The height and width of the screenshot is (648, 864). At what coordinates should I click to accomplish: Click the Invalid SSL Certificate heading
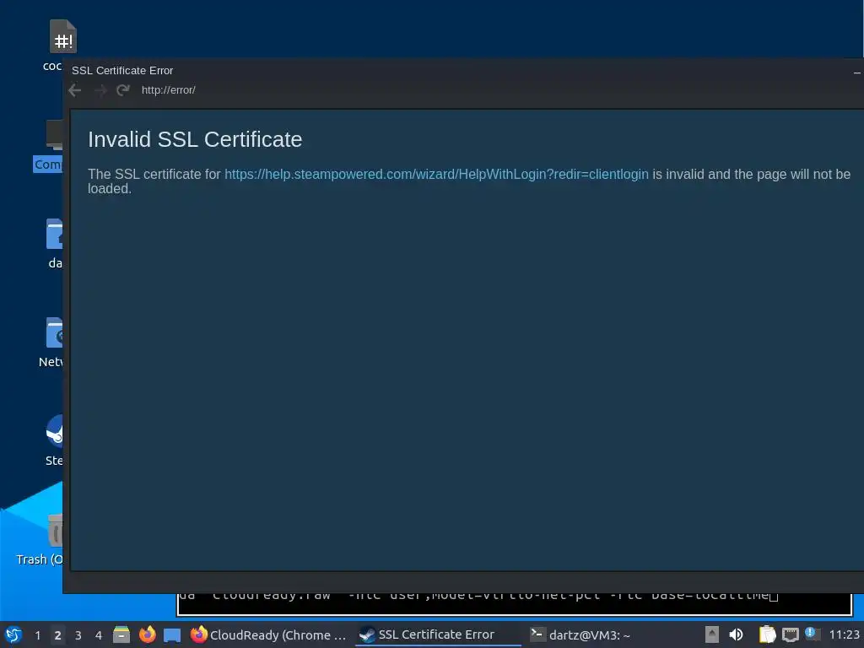(x=195, y=139)
